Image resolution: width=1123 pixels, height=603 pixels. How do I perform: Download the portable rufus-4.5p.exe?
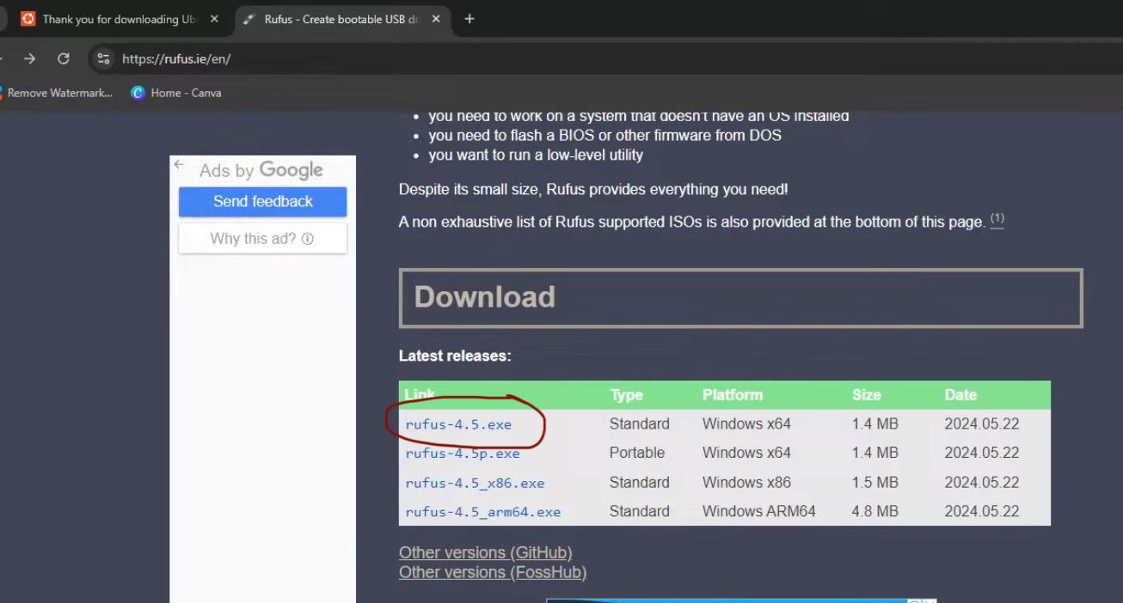pos(463,454)
